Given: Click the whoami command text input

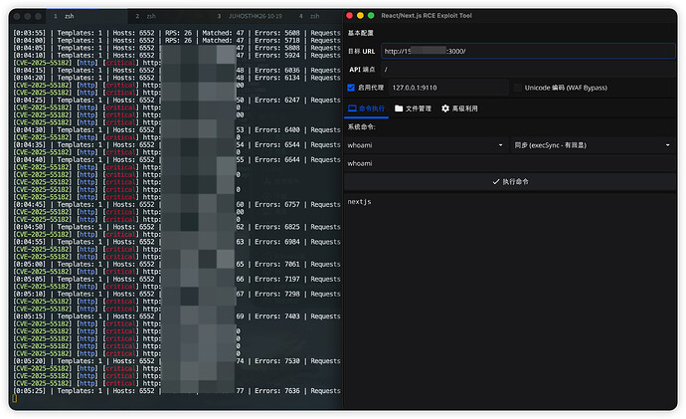Looking at the screenshot, I should click(509, 163).
